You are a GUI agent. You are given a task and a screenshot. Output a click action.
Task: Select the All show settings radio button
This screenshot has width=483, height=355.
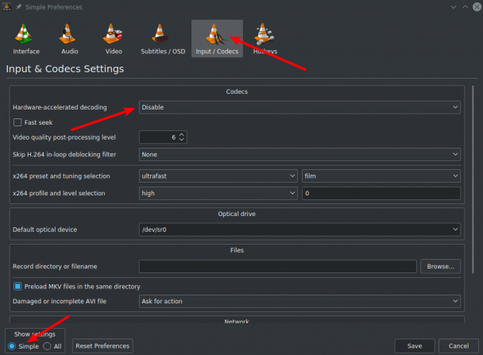coord(47,346)
